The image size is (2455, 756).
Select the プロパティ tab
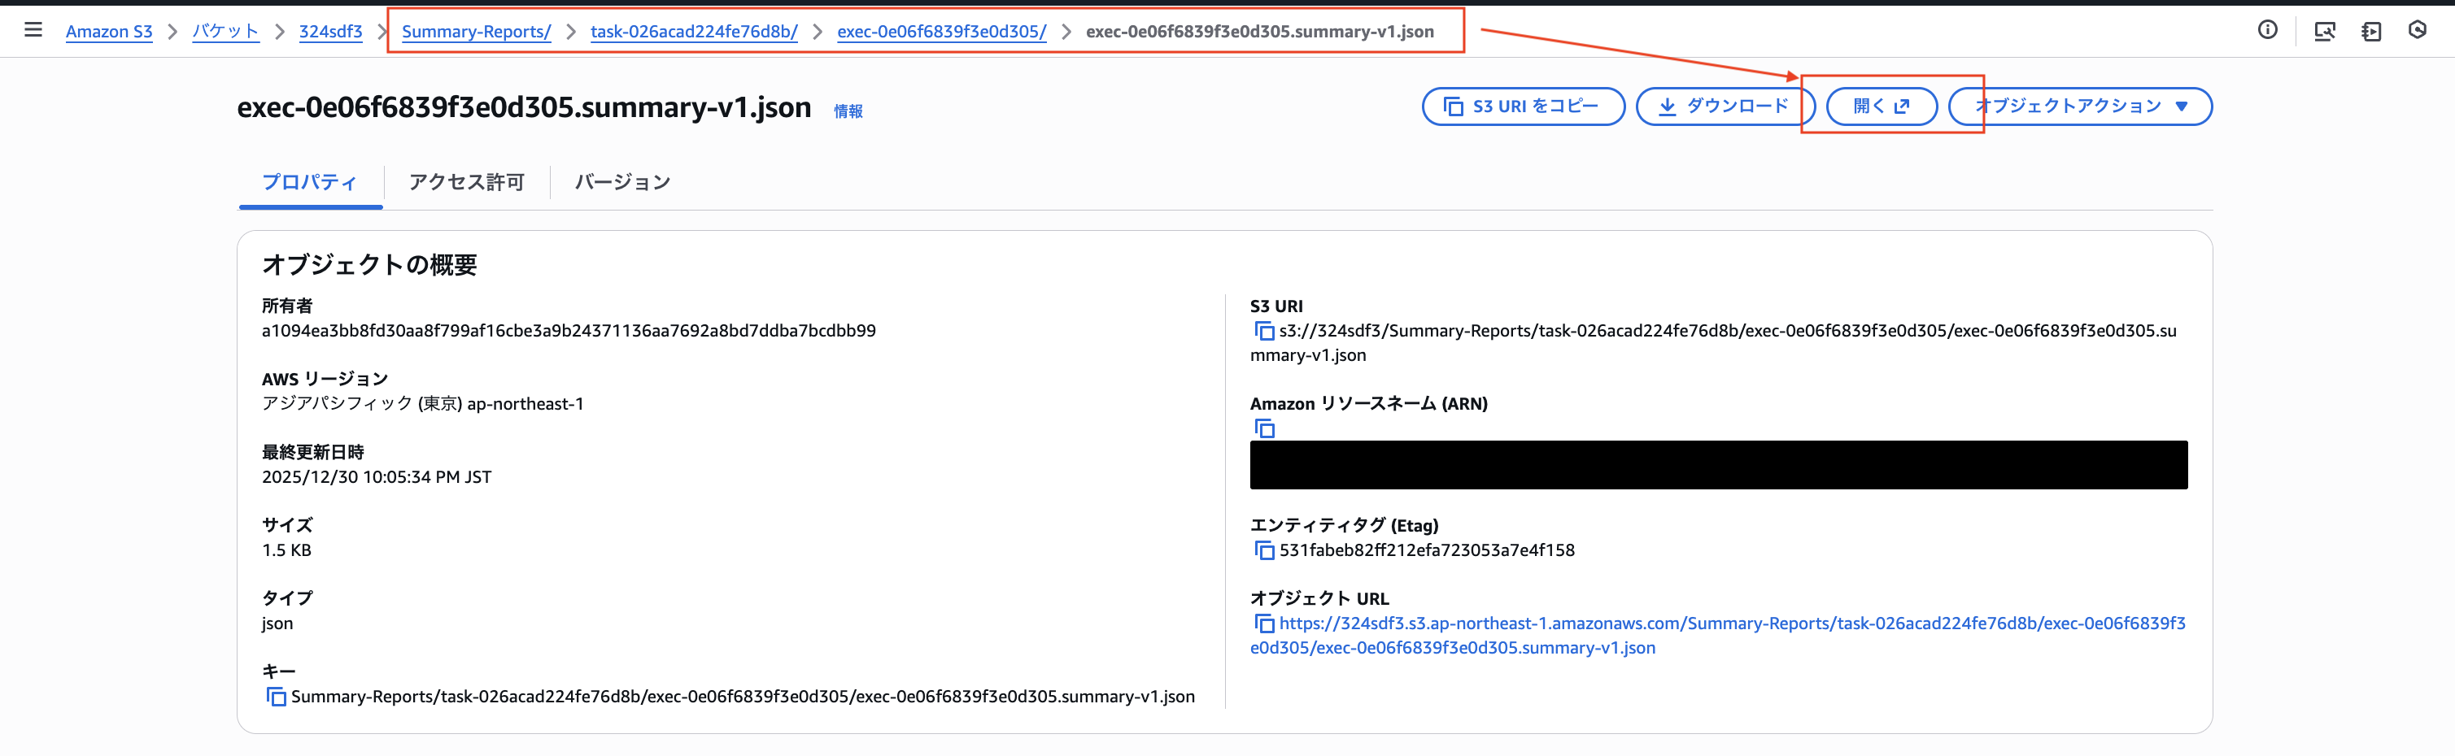pyautogui.click(x=309, y=182)
